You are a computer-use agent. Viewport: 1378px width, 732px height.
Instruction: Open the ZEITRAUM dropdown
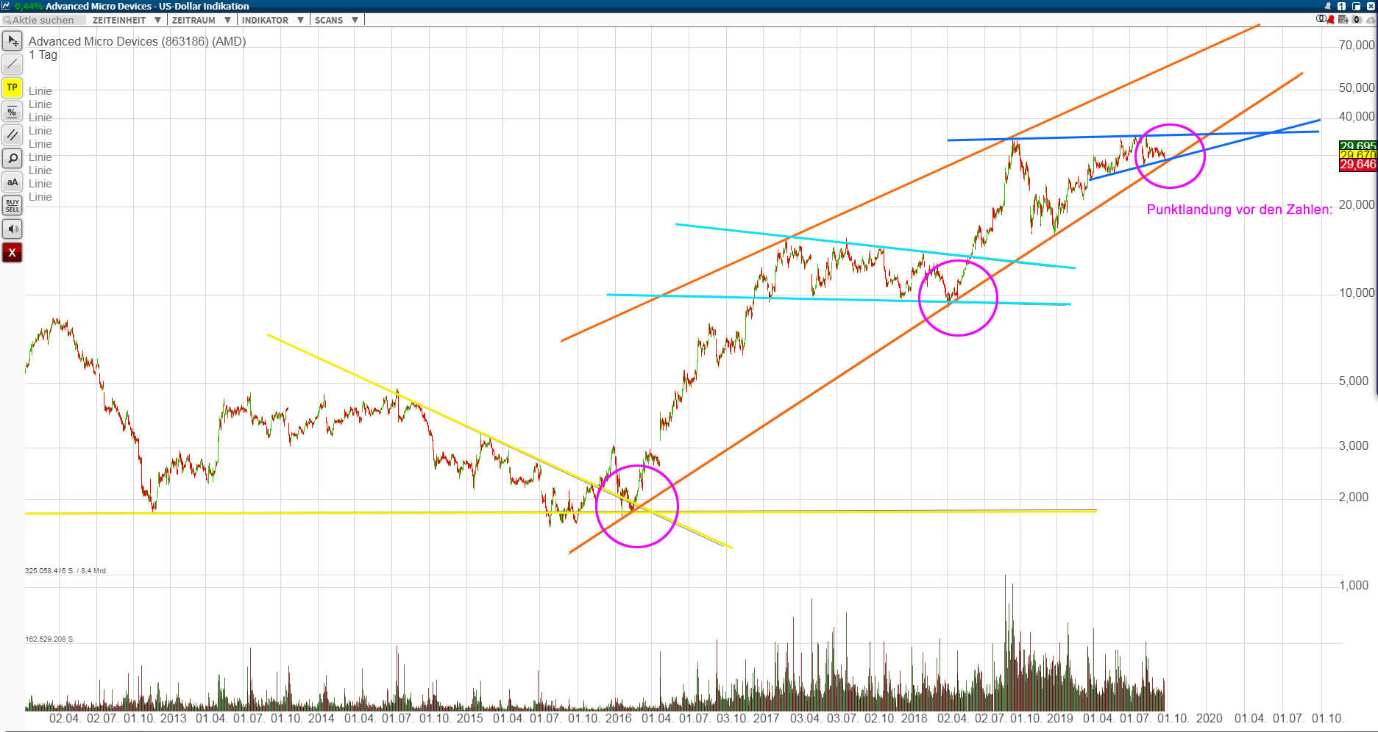(x=202, y=20)
